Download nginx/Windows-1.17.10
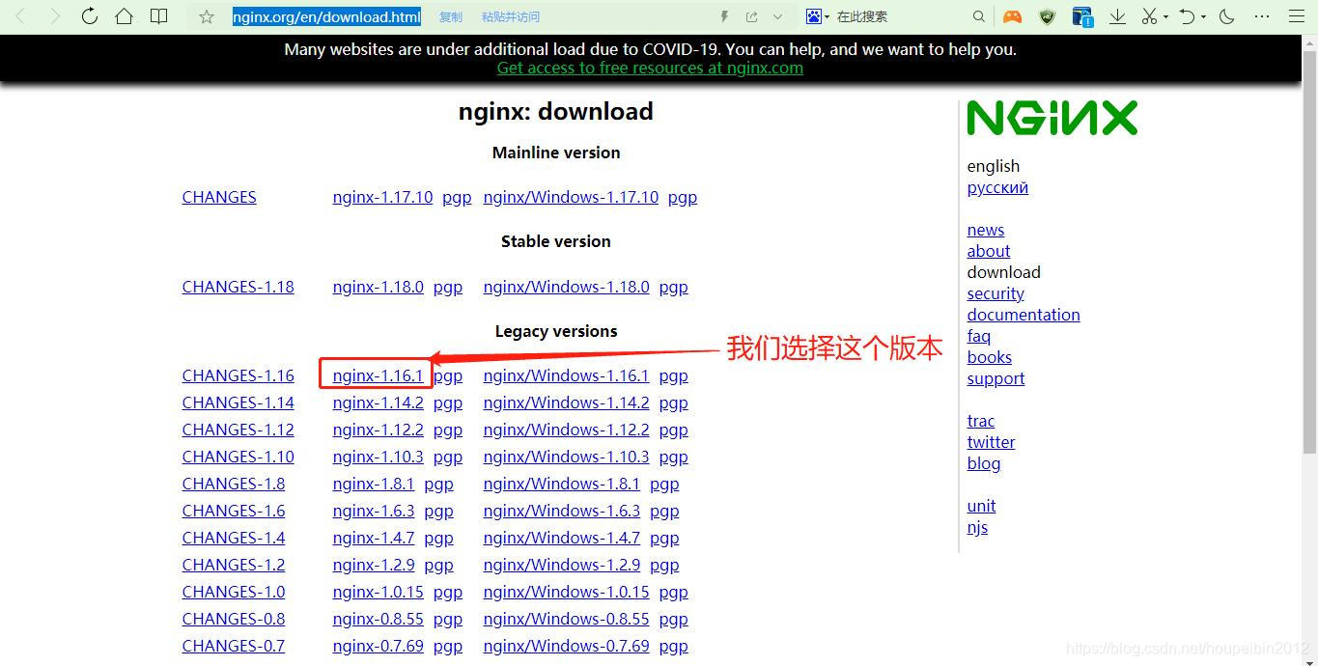The image size is (1318, 666). click(x=571, y=197)
